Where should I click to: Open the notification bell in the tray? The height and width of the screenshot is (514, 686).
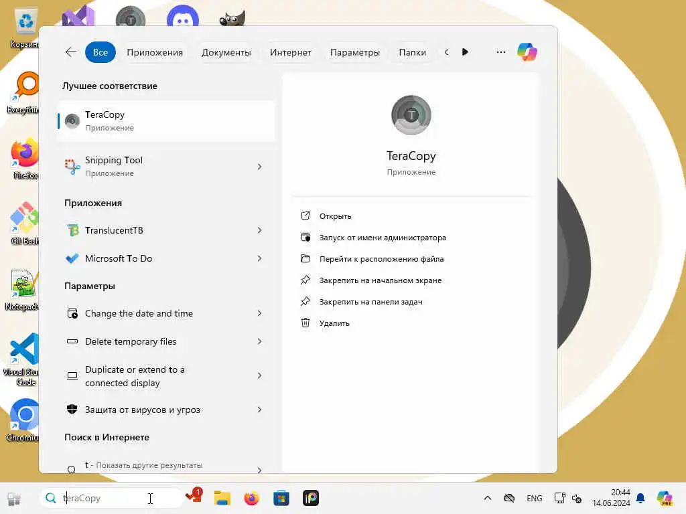click(640, 498)
